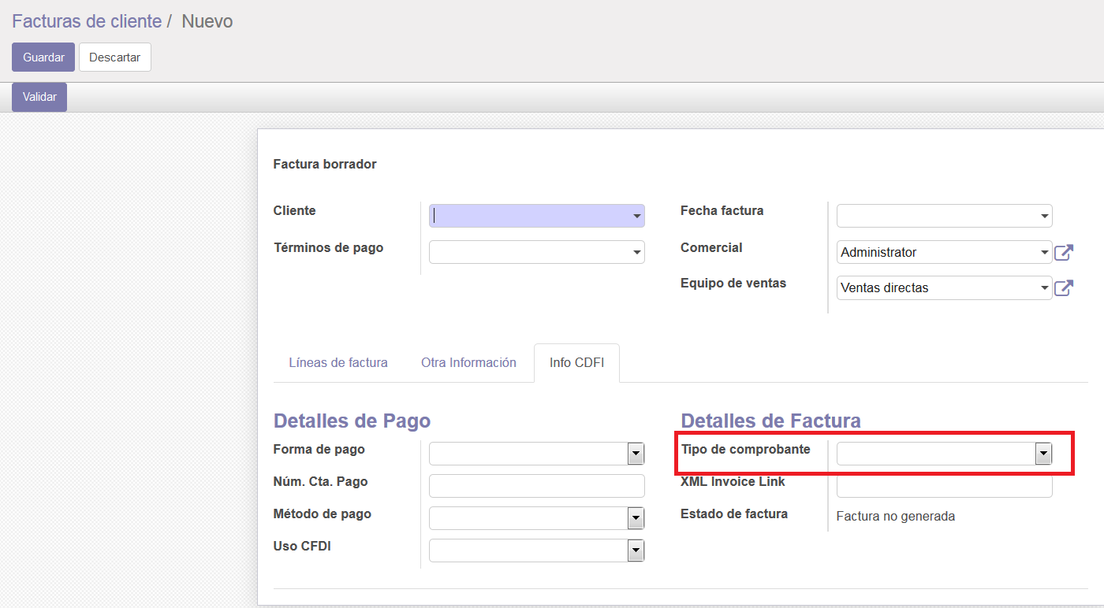Screen dimensions: 1104x608
Task: Open the Términos de pago dropdown
Action: click(x=536, y=252)
